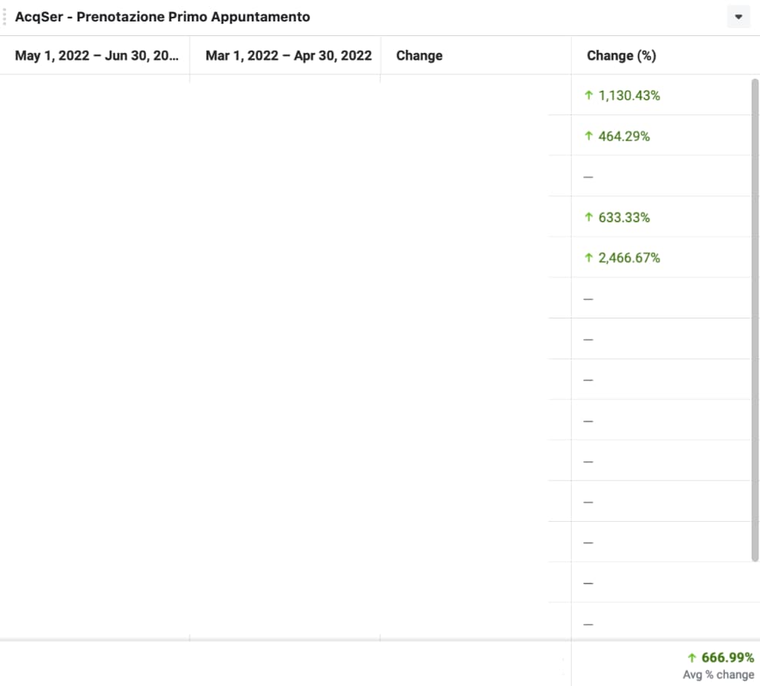Click the dash between 464.29% and 633.33%

pos(589,177)
